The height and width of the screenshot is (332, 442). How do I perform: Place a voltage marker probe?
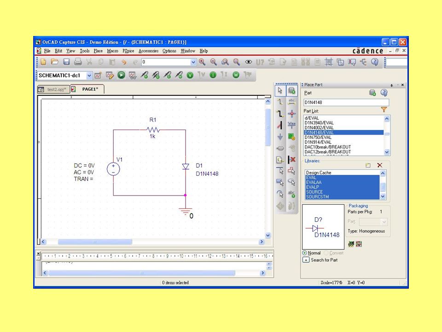click(x=144, y=75)
